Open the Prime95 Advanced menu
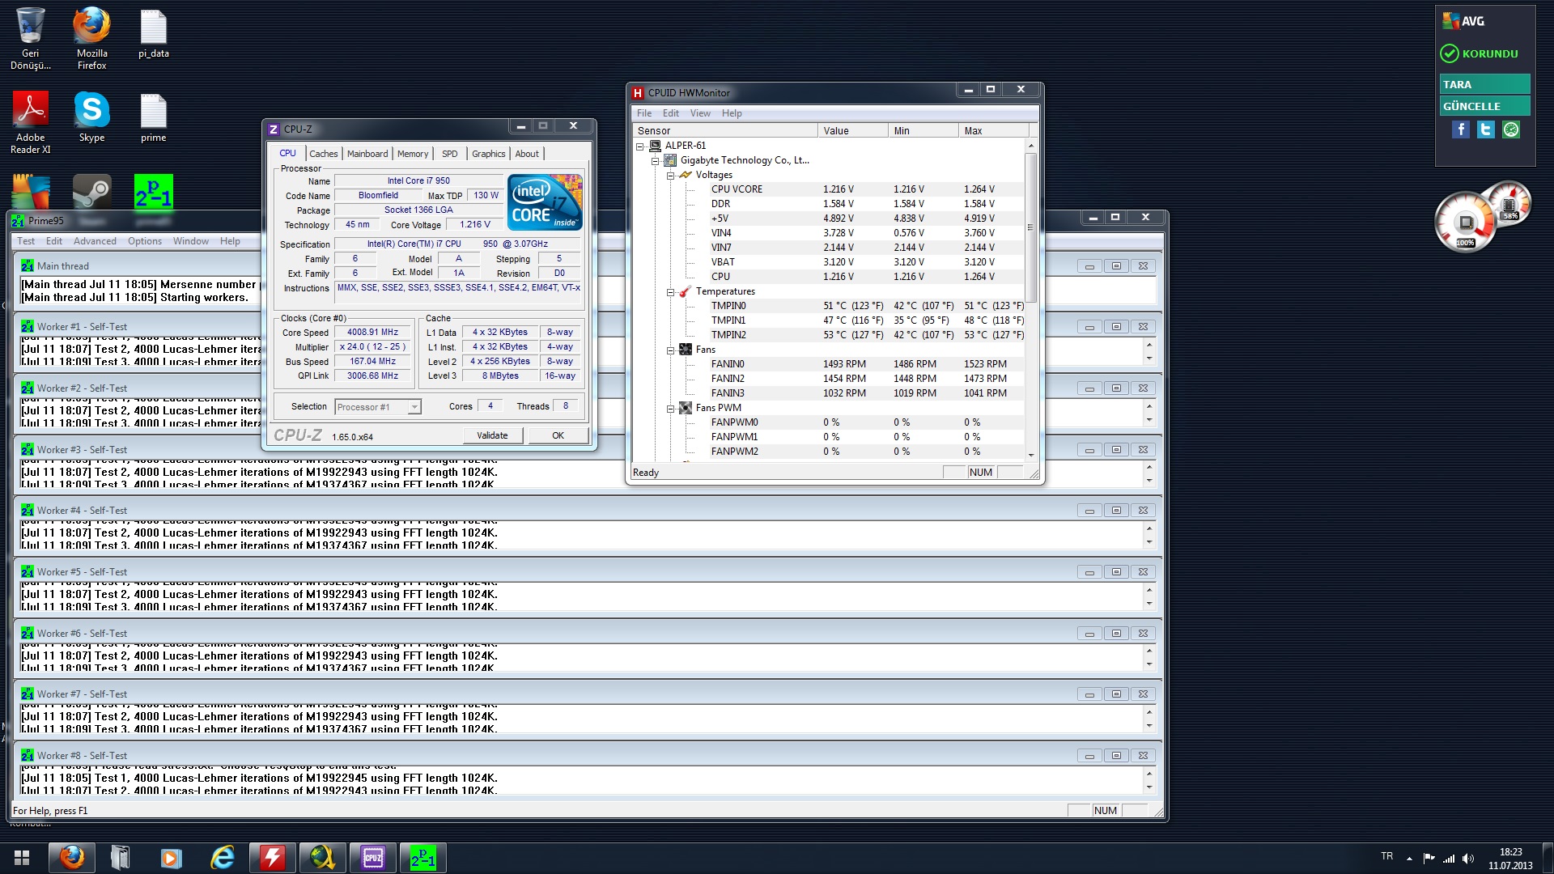The height and width of the screenshot is (874, 1554). (x=95, y=241)
